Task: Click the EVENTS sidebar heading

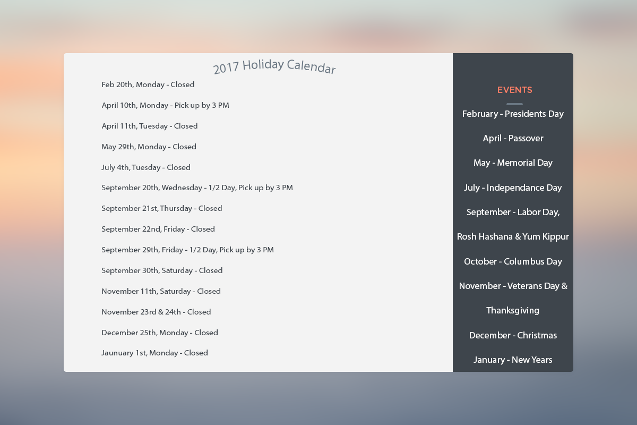Action: point(514,90)
